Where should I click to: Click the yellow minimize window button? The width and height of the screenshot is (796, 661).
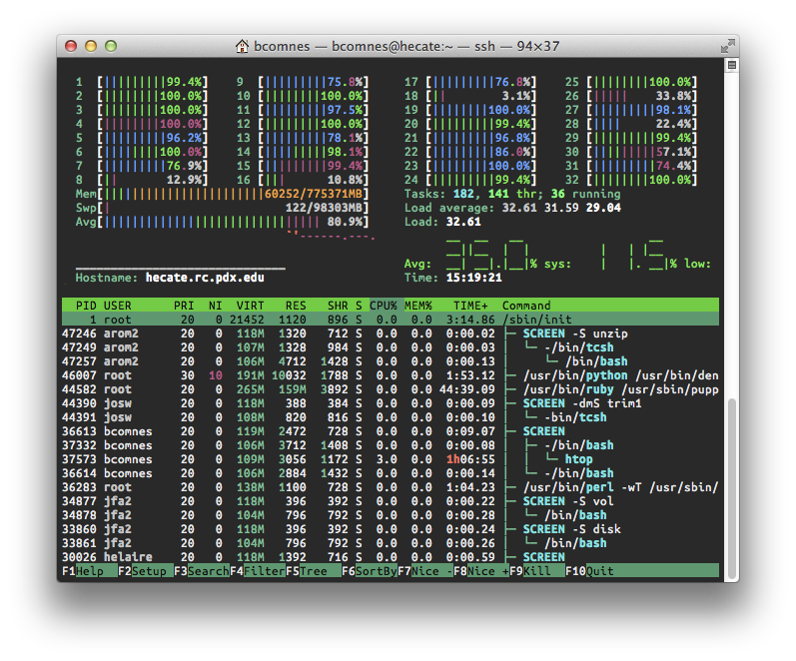pyautogui.click(x=91, y=46)
